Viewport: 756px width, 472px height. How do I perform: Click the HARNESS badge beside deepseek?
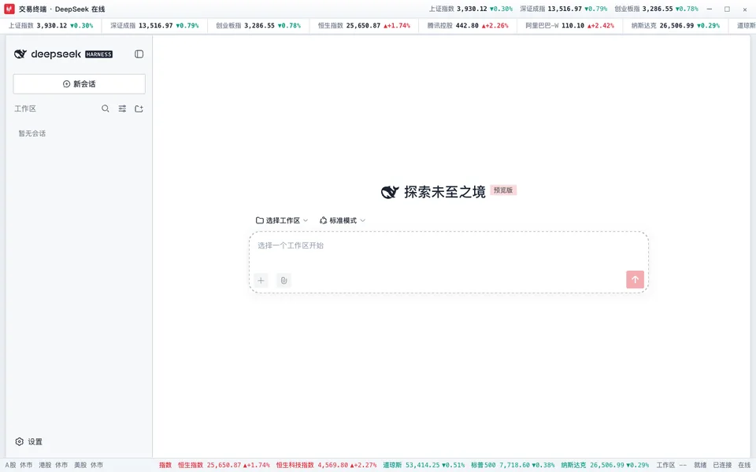coord(99,54)
